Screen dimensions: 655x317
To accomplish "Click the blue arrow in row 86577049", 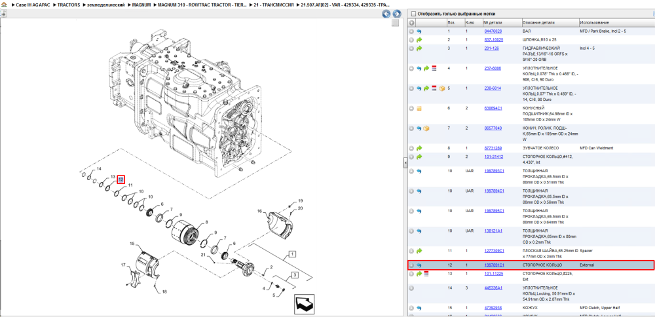I will (x=419, y=128).
